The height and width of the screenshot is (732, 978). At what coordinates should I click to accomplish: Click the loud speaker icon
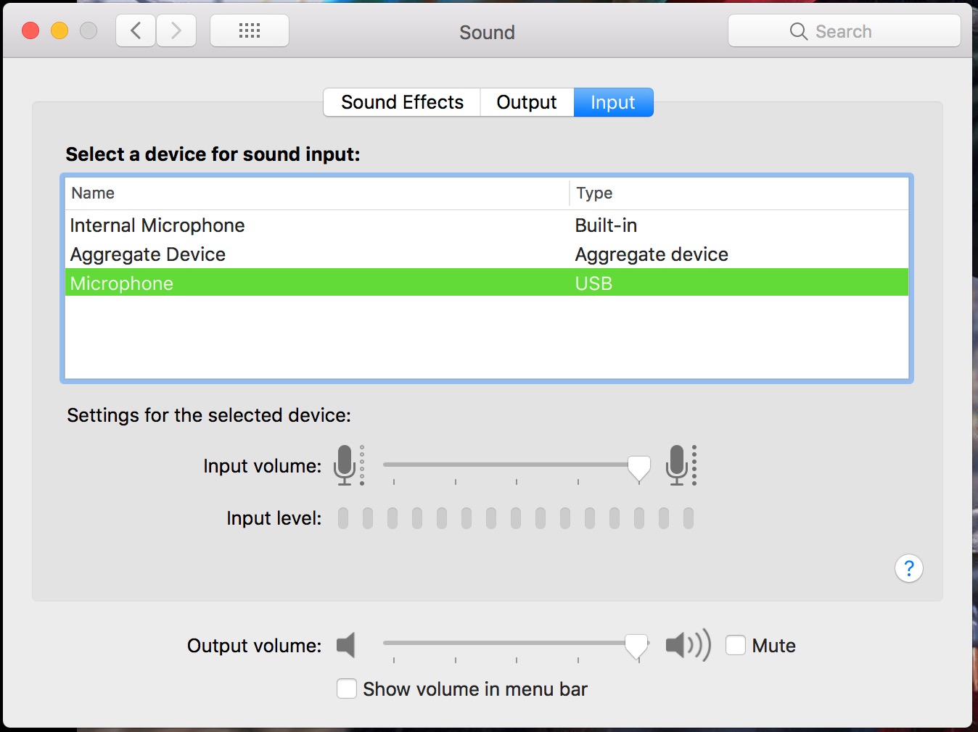(686, 645)
